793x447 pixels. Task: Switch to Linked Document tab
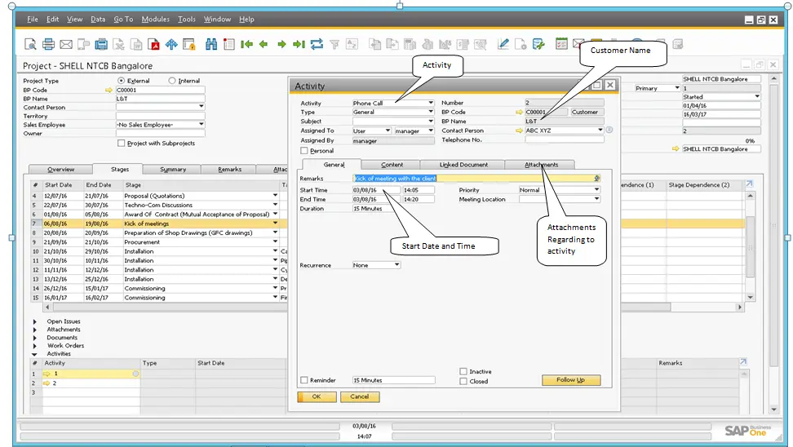463,165
